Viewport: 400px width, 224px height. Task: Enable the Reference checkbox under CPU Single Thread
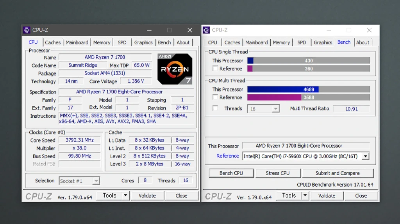pyautogui.click(x=215, y=68)
